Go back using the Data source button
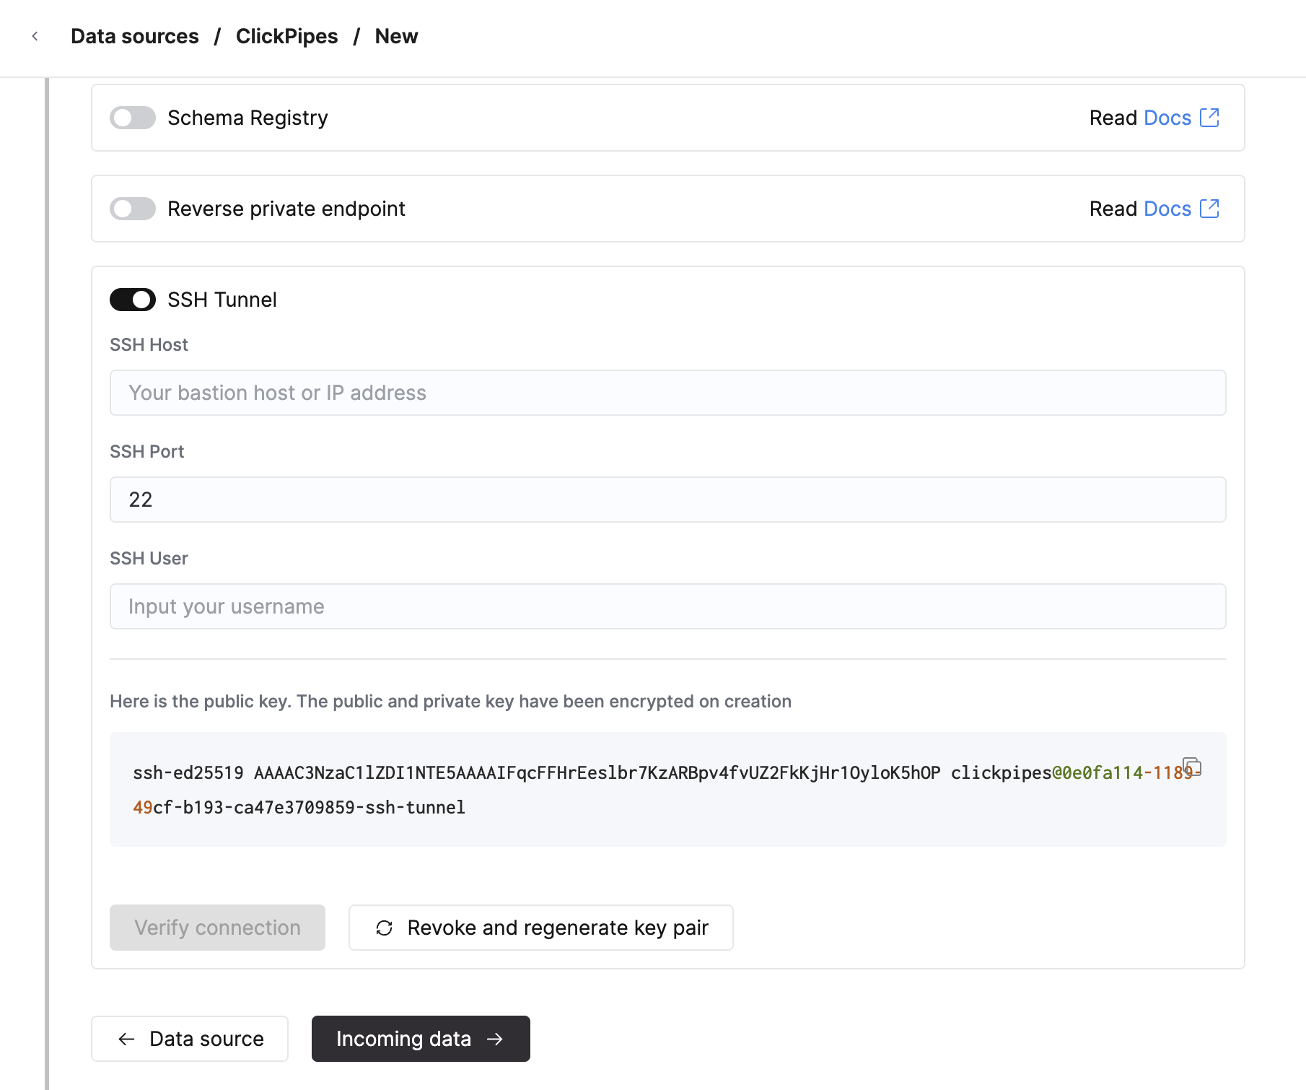 (190, 1039)
